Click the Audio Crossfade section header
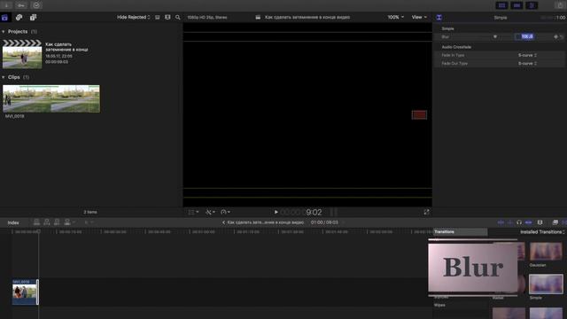The image size is (567, 319). (456, 47)
